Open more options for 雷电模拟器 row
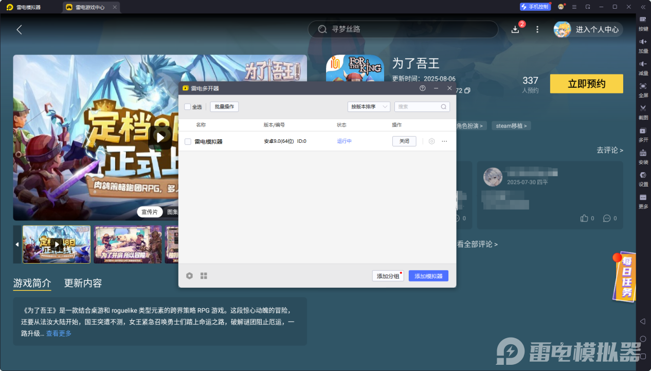Image resolution: width=651 pixels, height=371 pixels. point(445,141)
